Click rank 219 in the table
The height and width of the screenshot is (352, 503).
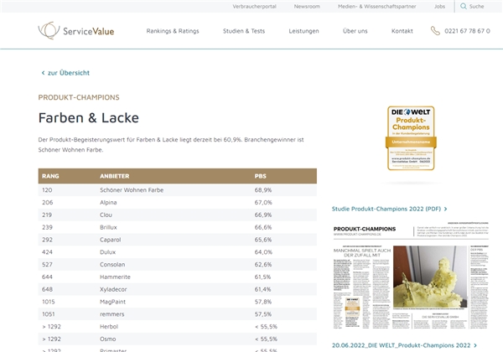coord(47,215)
